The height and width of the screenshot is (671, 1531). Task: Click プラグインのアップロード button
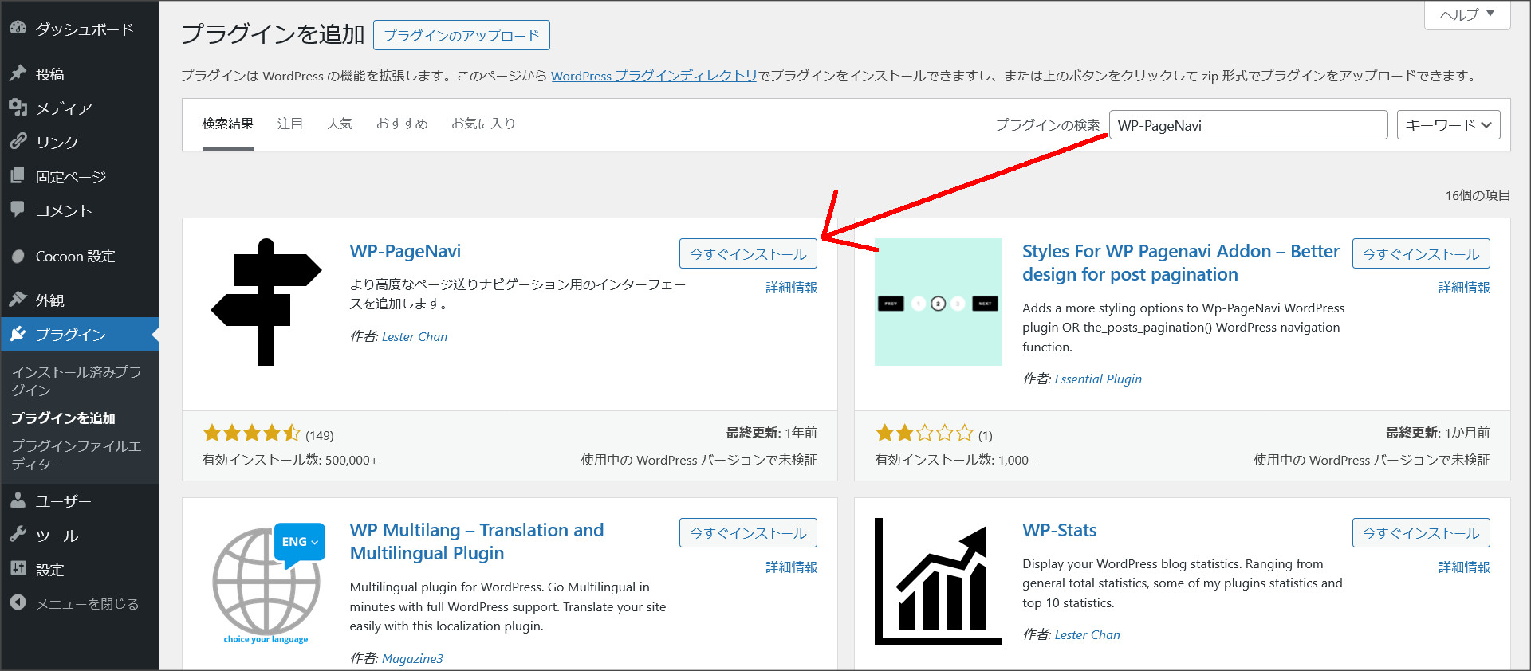point(462,35)
